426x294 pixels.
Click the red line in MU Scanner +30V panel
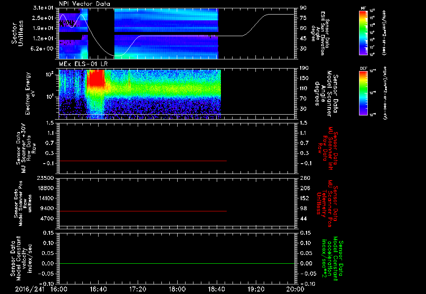click(x=143, y=161)
